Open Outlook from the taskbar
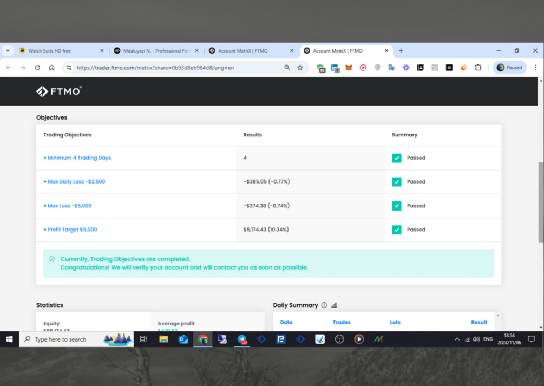544x386 pixels. (x=183, y=339)
